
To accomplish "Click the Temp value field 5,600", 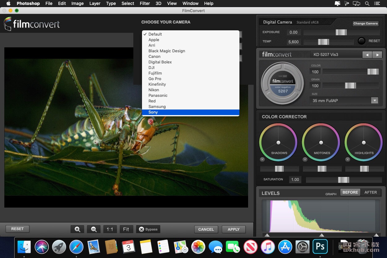I will click(x=293, y=42).
